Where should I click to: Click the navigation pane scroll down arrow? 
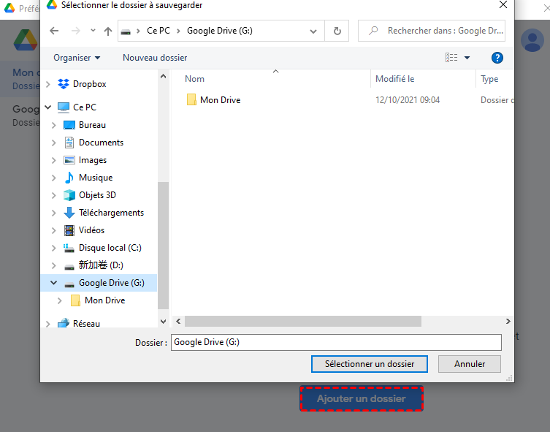tap(163, 321)
